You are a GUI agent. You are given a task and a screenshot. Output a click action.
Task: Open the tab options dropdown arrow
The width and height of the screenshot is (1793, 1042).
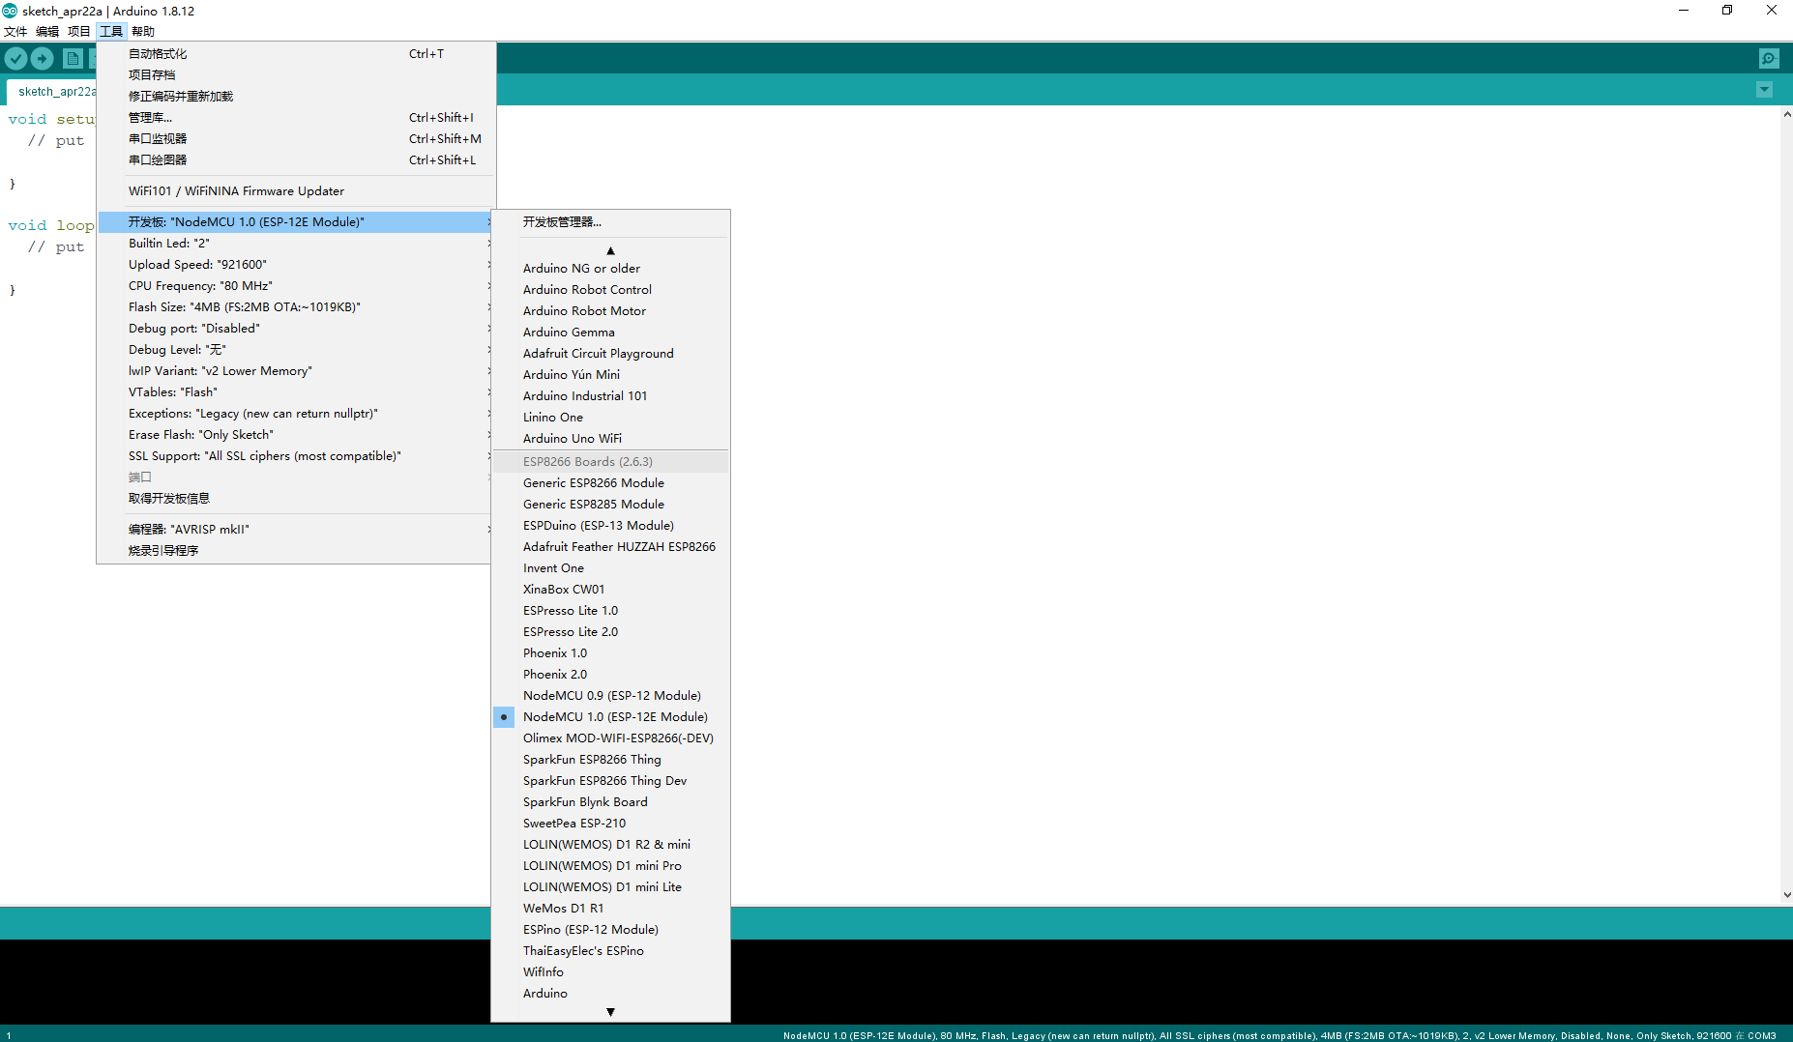click(1764, 90)
